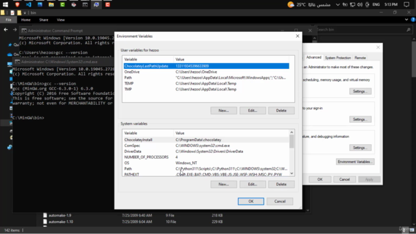
Task: Open the Explorer properties quick access icon
Action: [x=12, y=13]
